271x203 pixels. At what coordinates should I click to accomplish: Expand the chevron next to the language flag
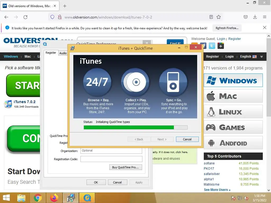point(261,57)
